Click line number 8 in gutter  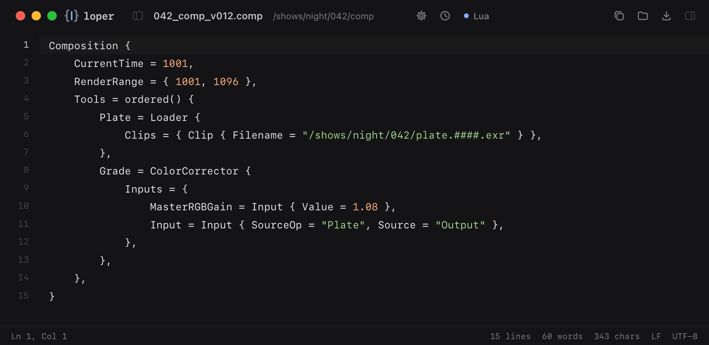[26, 170]
